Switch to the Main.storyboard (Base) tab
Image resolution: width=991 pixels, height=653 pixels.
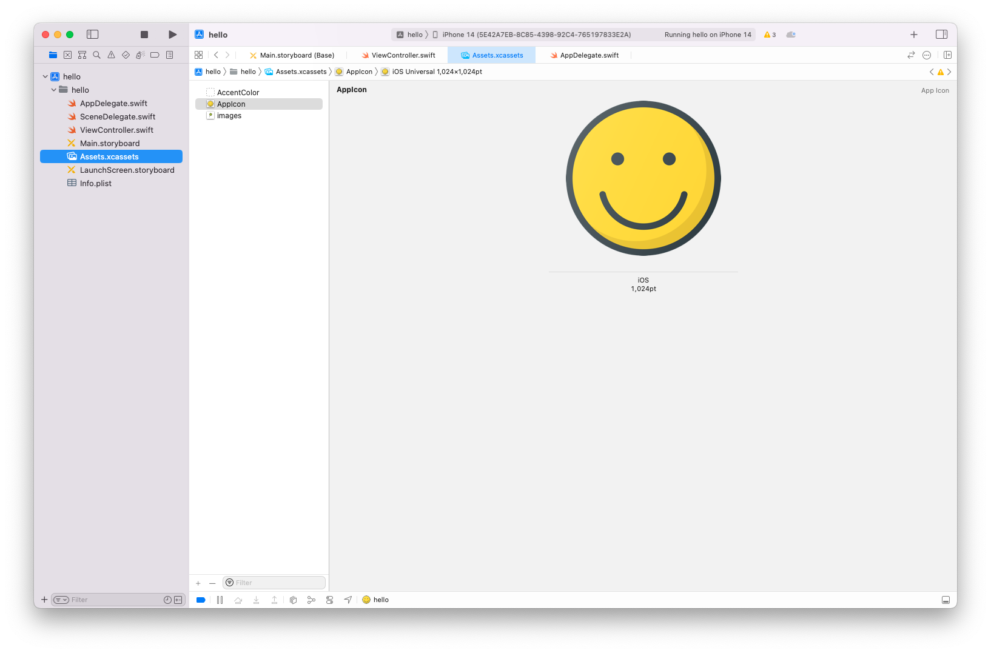tap(292, 55)
